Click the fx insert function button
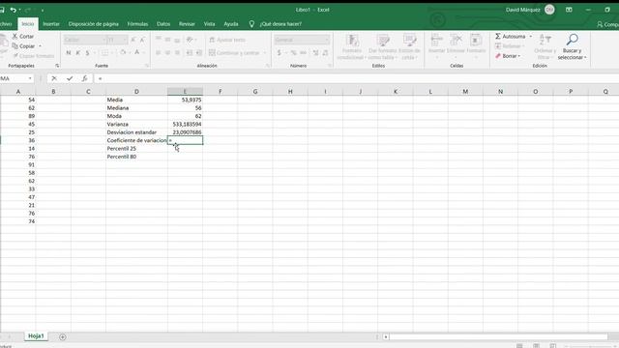 coord(84,78)
